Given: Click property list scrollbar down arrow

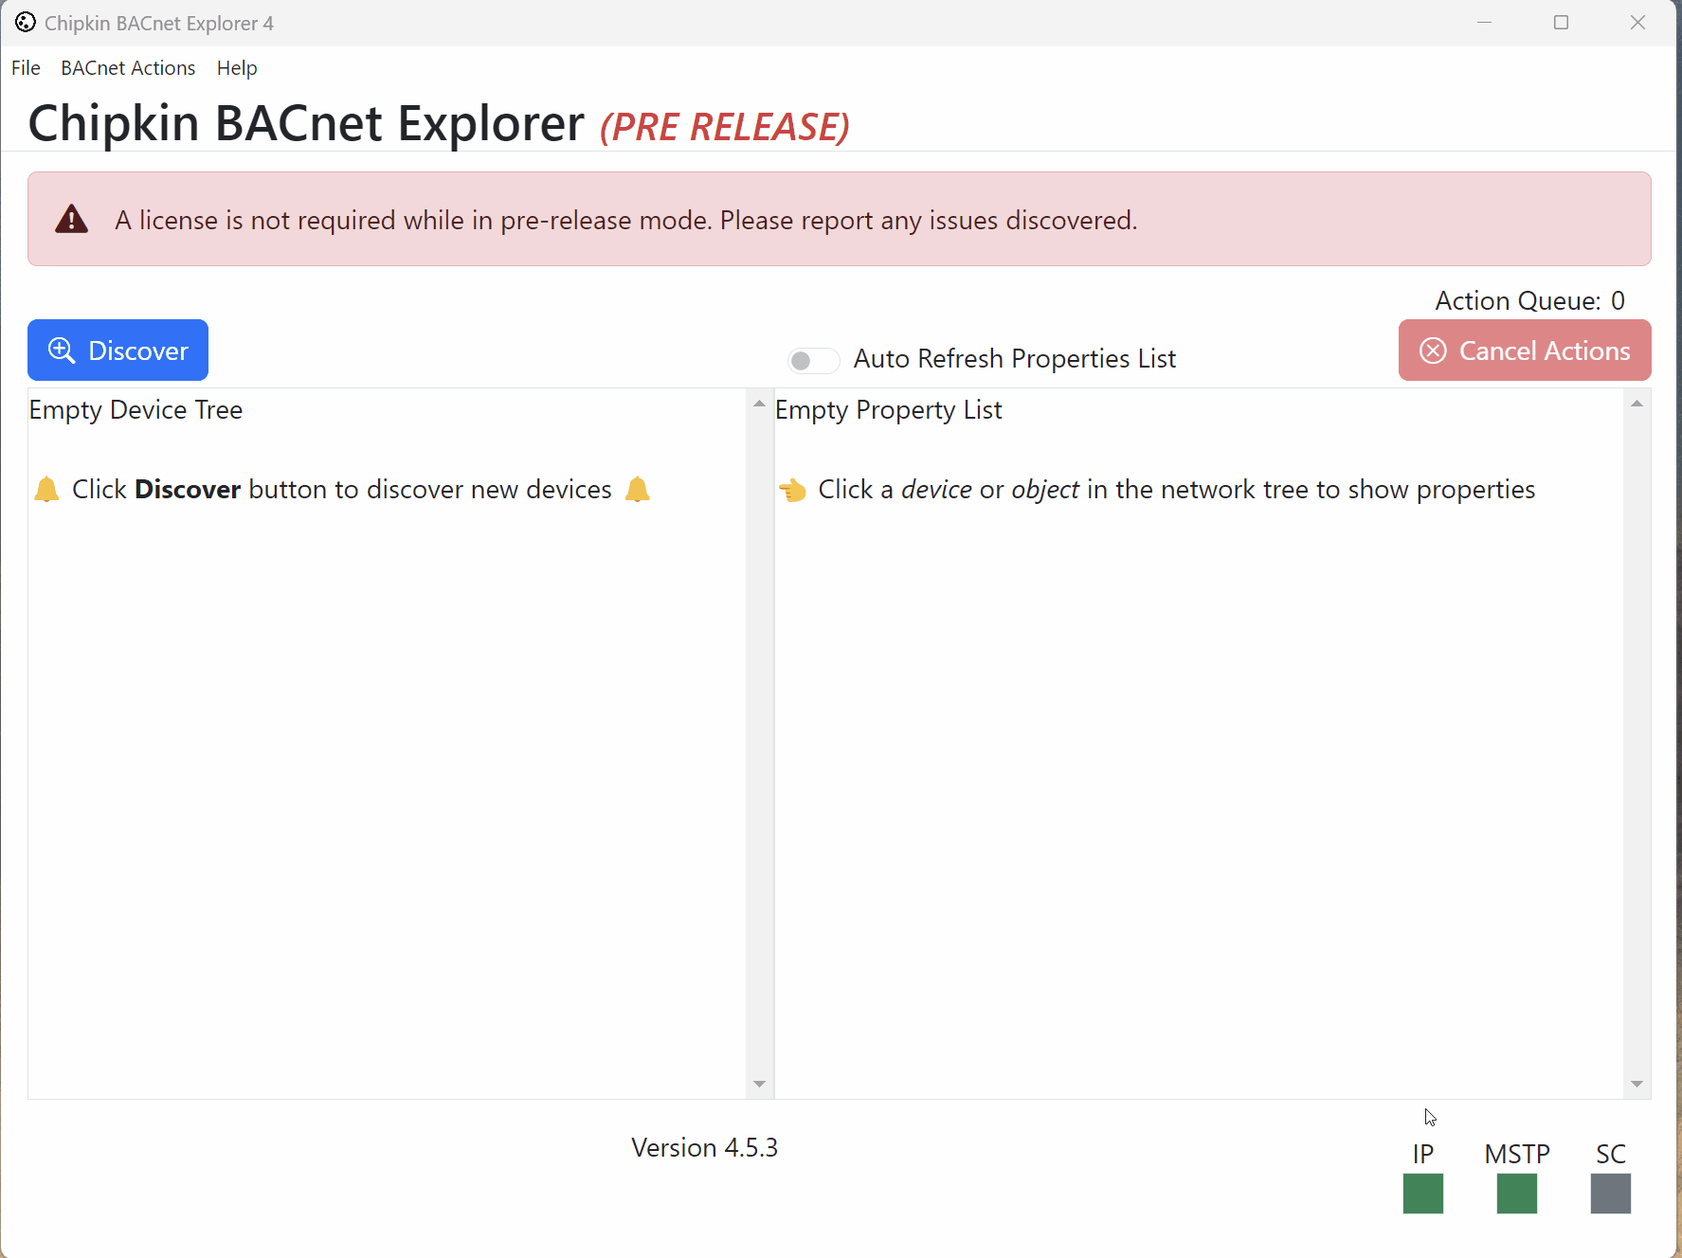Looking at the screenshot, I should 1637,1084.
